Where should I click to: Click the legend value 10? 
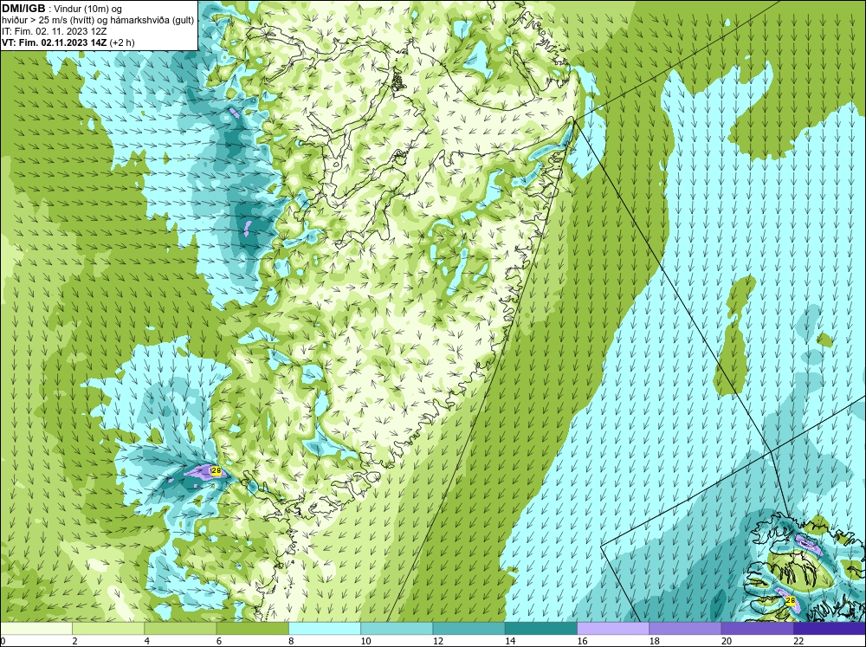point(365,641)
